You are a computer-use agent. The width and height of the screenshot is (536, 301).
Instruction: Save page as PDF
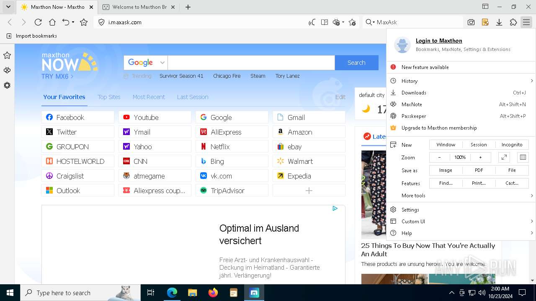[479, 170]
